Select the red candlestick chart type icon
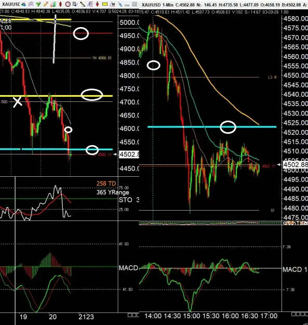 tap(60, 4)
